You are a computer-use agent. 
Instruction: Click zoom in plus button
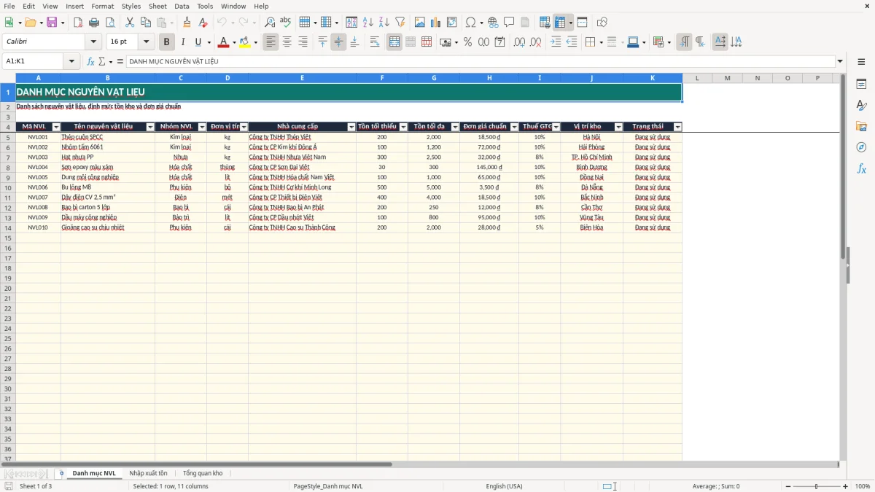pos(846,486)
